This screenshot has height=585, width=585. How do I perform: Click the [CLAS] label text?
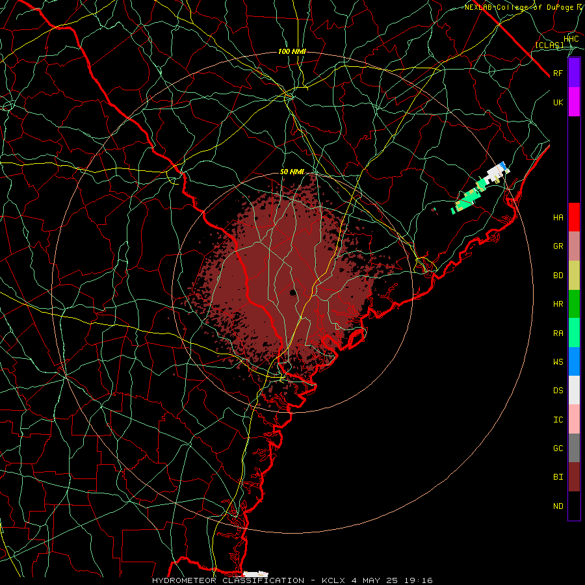[549, 45]
